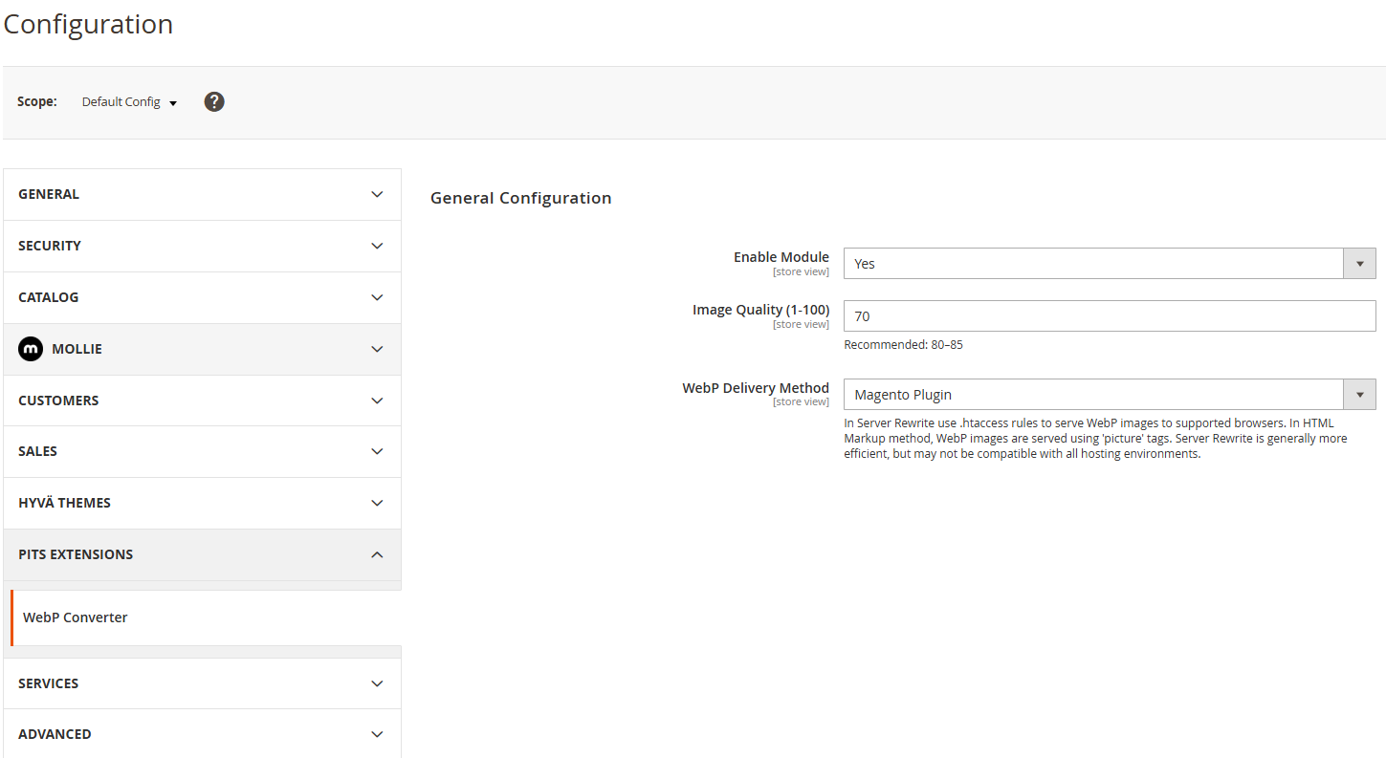
Task: Select the WebP Converter menu item
Action: point(76,617)
